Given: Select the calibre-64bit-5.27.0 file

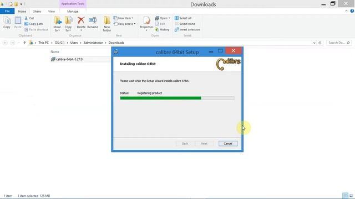Looking at the screenshot, I should (69, 59).
